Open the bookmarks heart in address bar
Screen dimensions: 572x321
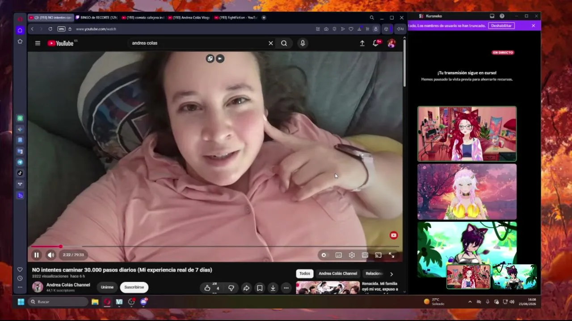coord(351,29)
